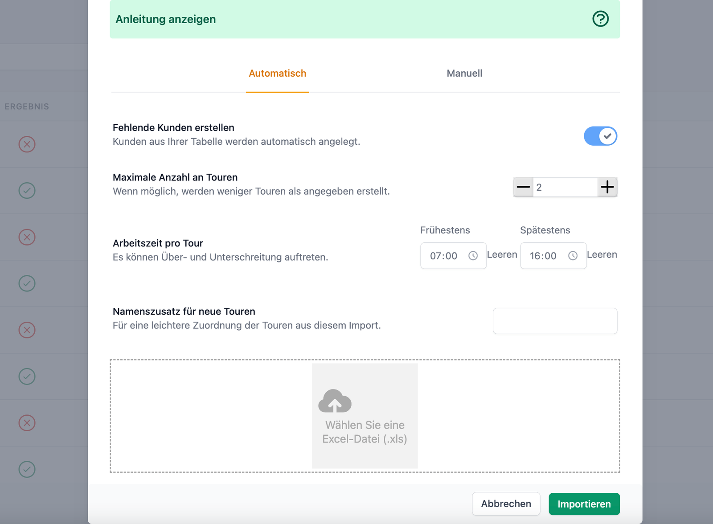Image resolution: width=713 pixels, height=524 pixels.
Task: Open the 16:00 latest time picker
Action: click(x=553, y=256)
